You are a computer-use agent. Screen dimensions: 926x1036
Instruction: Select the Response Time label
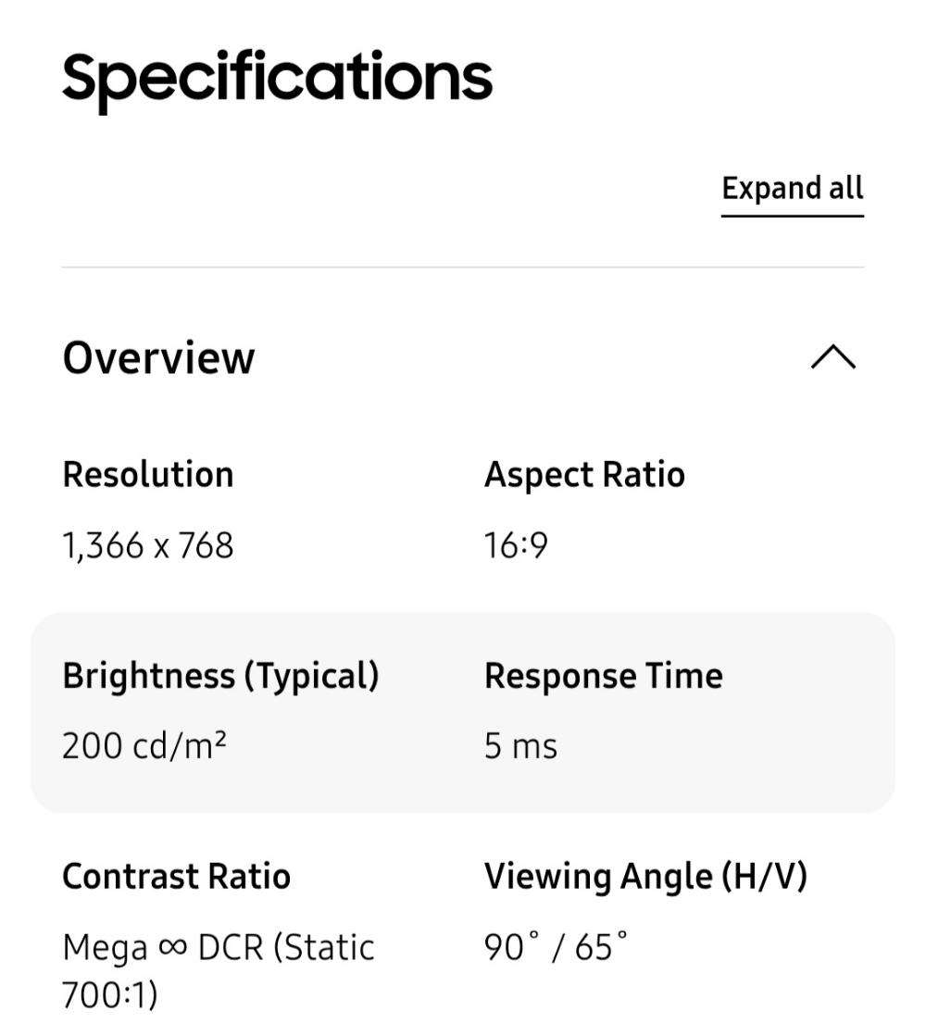tap(603, 675)
